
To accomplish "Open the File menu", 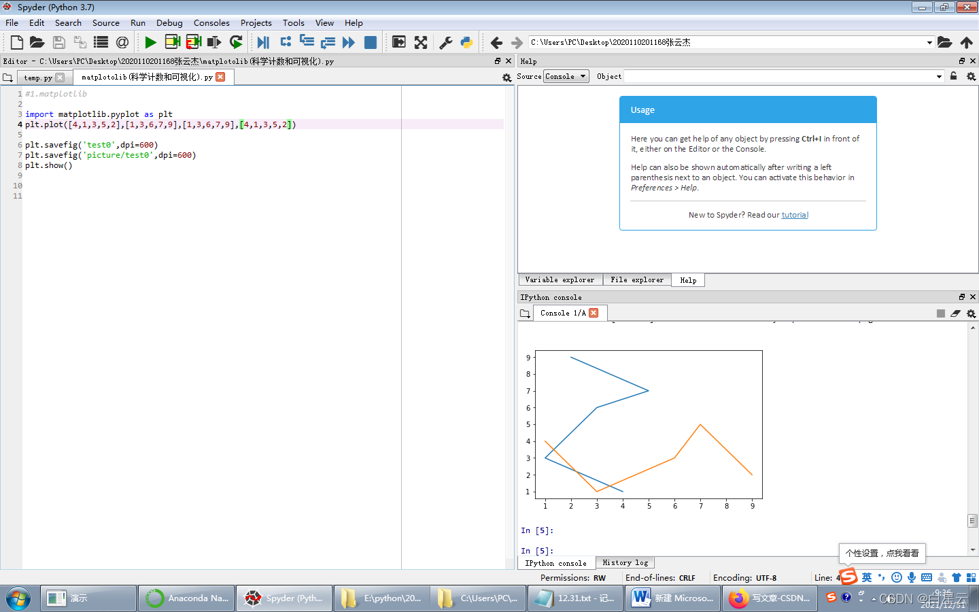I will (12, 22).
